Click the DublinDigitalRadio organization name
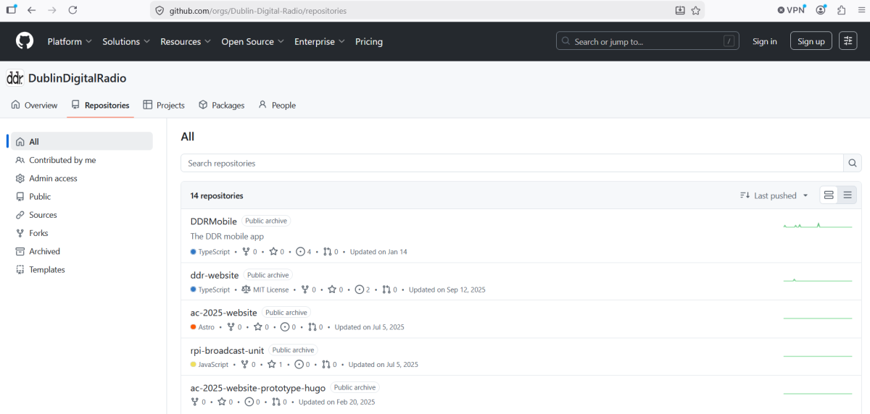Image resolution: width=870 pixels, height=414 pixels. pyautogui.click(x=77, y=78)
